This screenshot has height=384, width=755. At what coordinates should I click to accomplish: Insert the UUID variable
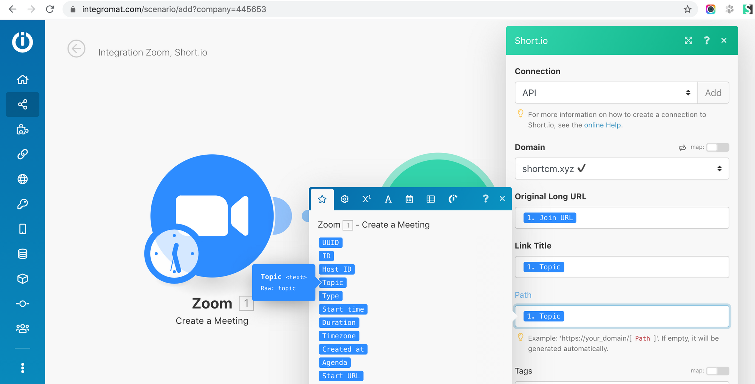point(331,243)
